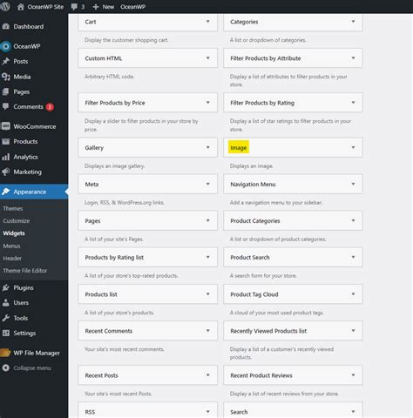Select the OceanWP circle icon in sidebar
The image size is (413, 418).
point(6,46)
